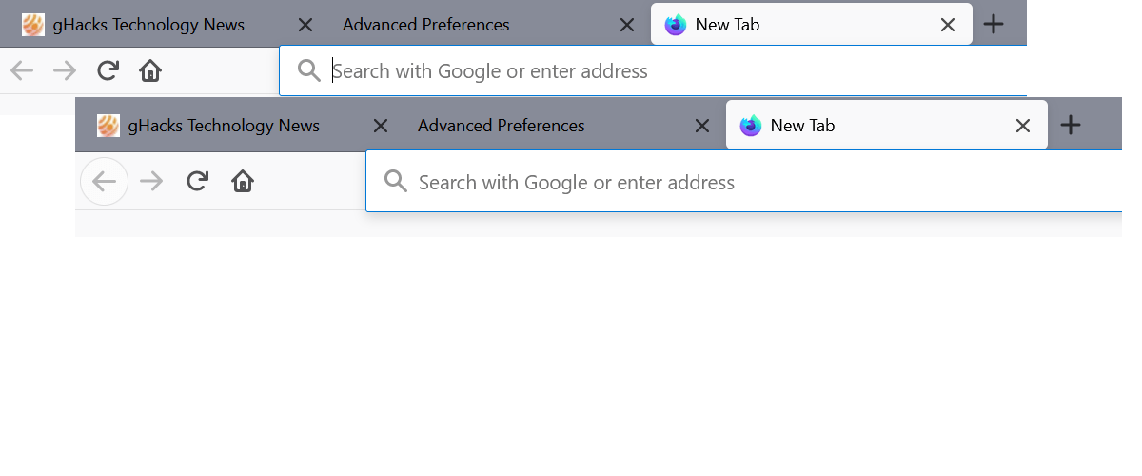Click the home icon in the upper toolbar
This screenshot has height=476, width=1142.
coord(149,70)
